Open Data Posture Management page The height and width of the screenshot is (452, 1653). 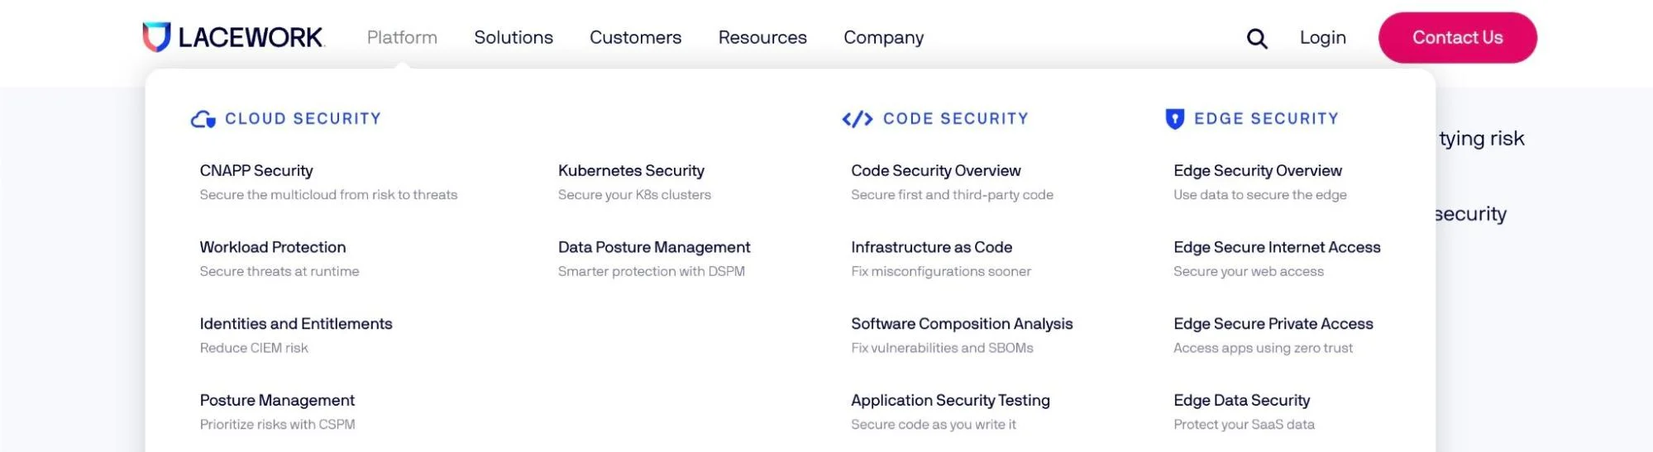coord(654,247)
